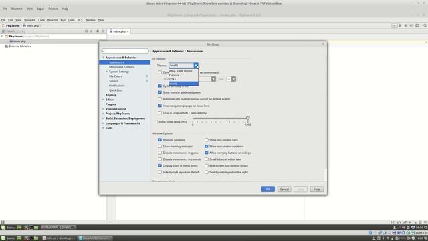
Task: Open the Keymap settings page
Action: click(x=111, y=95)
